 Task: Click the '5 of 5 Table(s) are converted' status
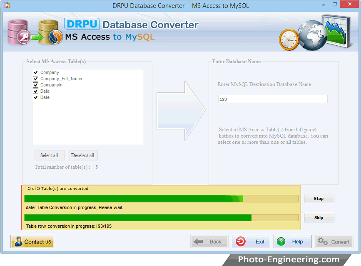[59, 189]
